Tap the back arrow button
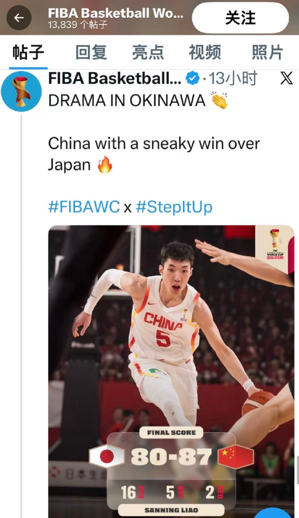 click(x=19, y=18)
